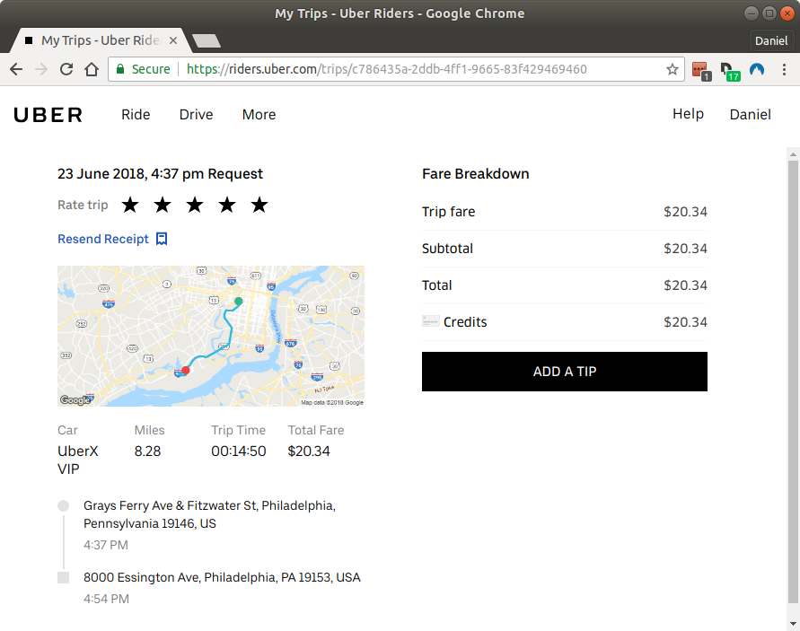Click the scrollbar up arrow
Viewport: 800px width, 631px height.
[793, 154]
